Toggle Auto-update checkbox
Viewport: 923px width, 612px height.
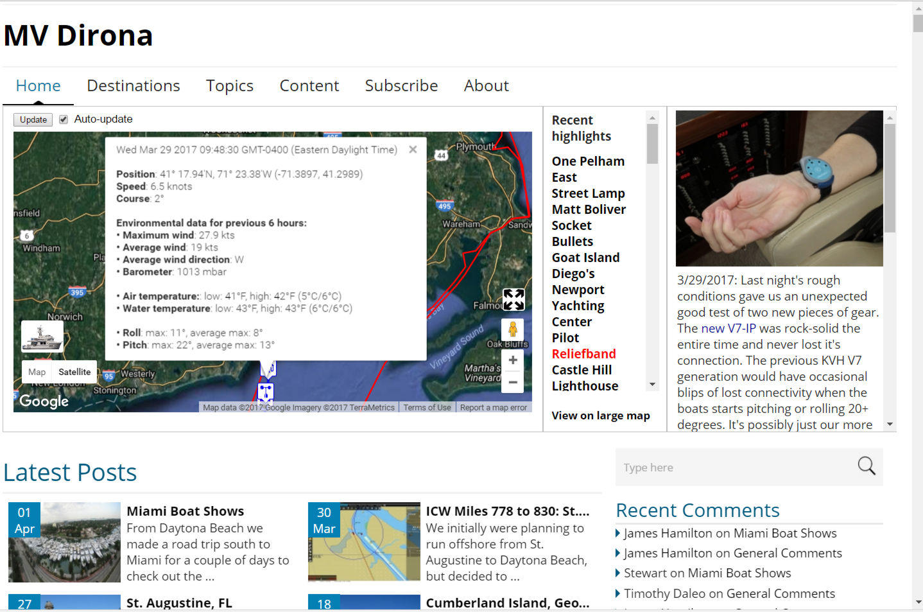point(64,119)
